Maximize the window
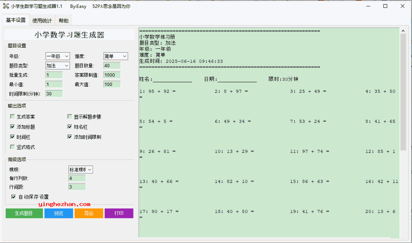412x243 pixels. 385,6
